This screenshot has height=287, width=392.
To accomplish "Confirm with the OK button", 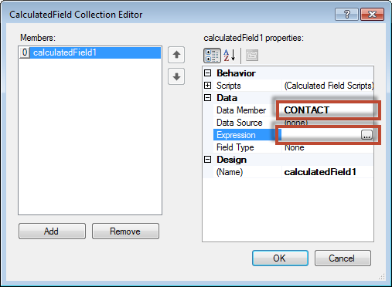I will point(280,258).
